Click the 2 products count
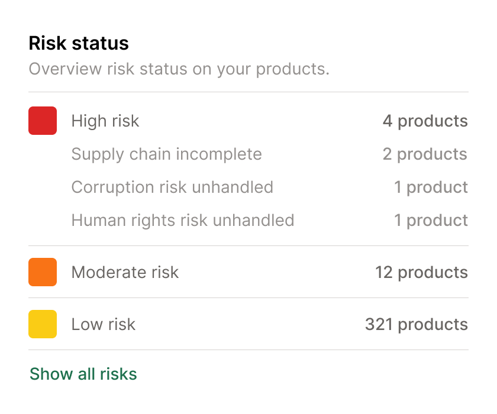 [x=425, y=154]
